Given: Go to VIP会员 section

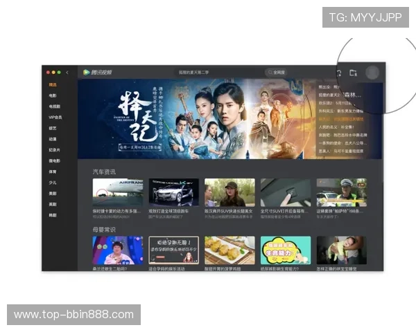Looking at the screenshot, I should coord(55,118).
